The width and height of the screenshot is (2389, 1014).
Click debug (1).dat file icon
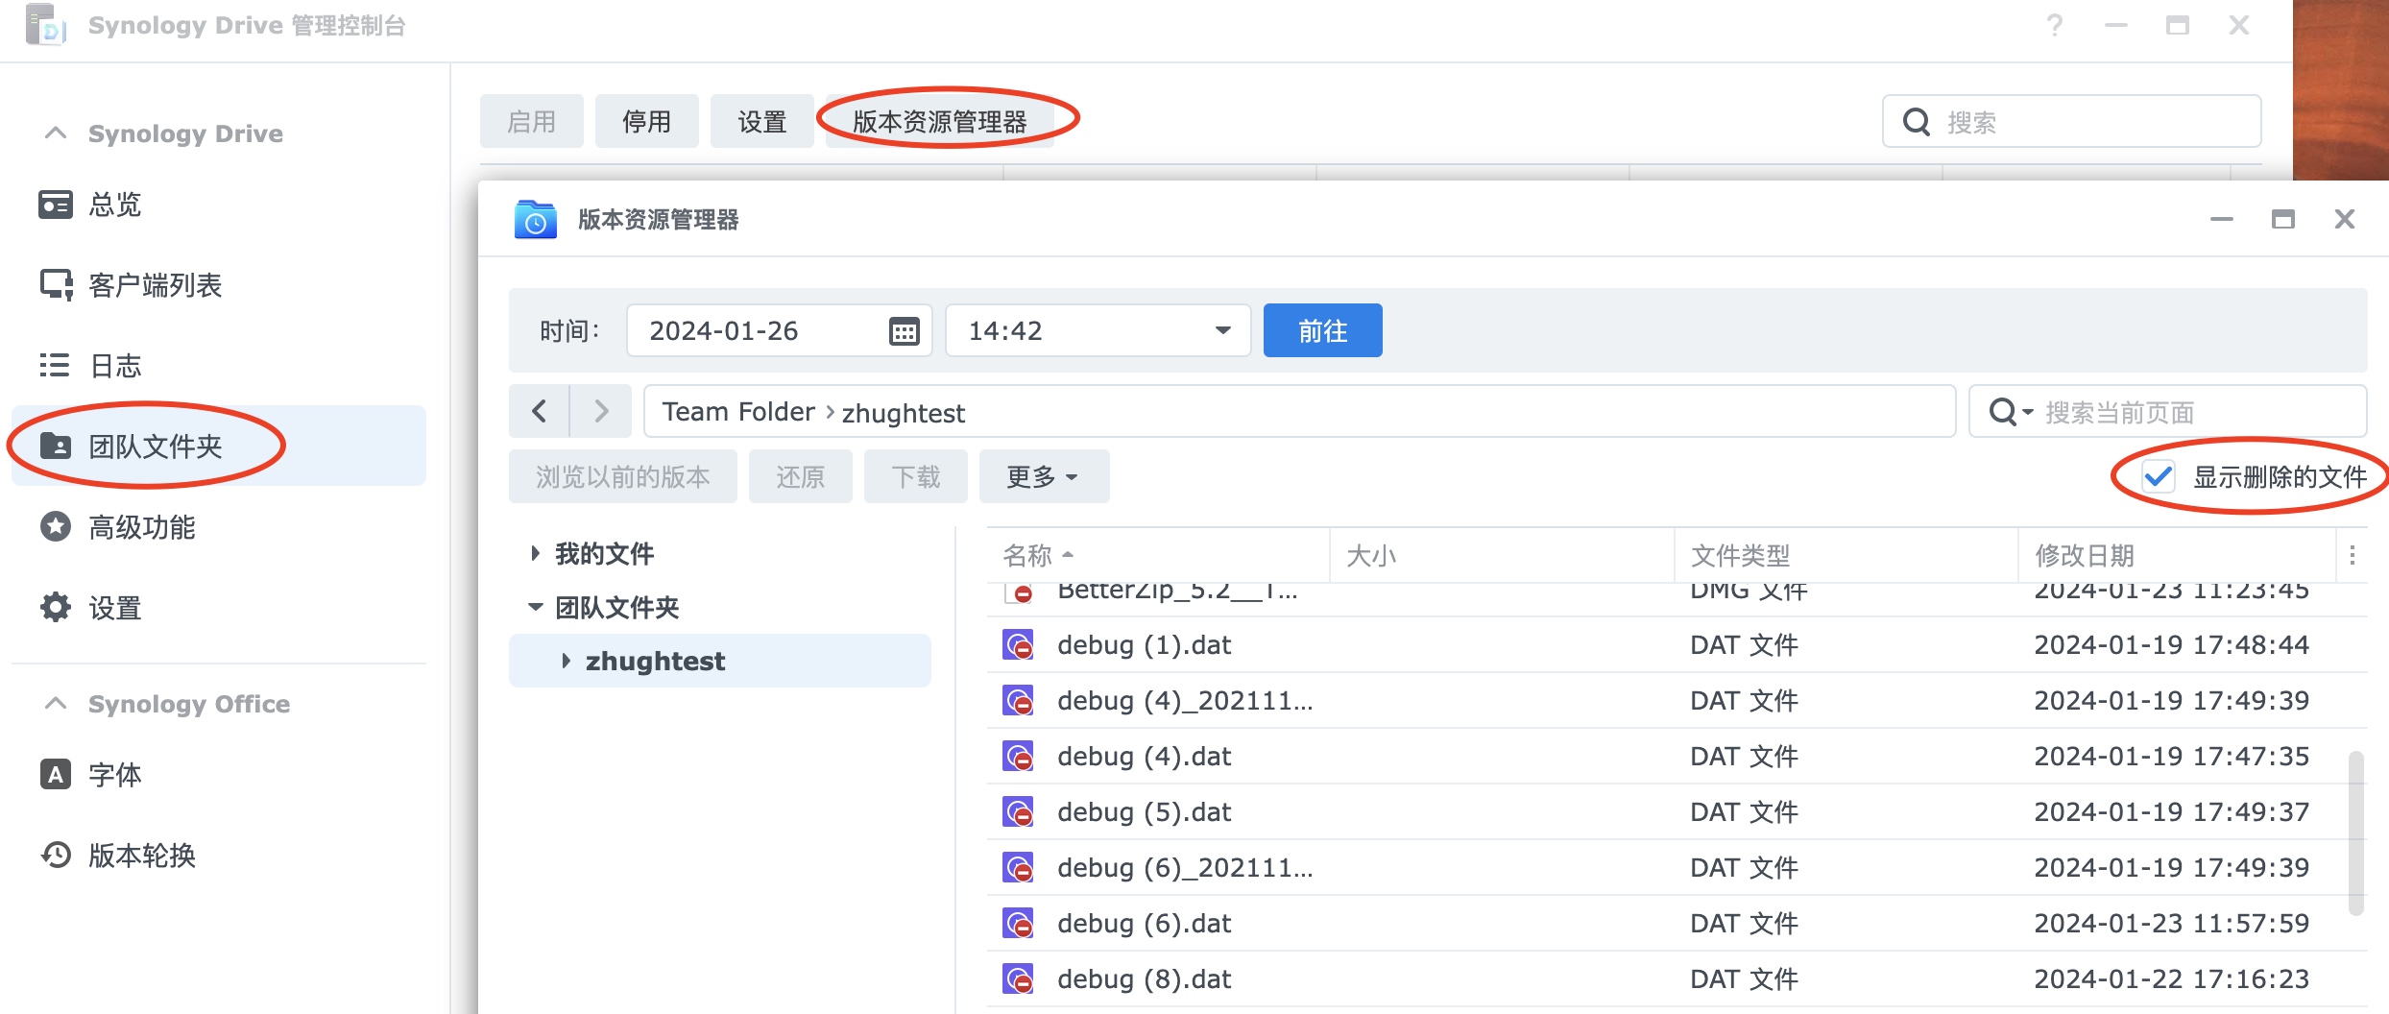pyautogui.click(x=1018, y=644)
